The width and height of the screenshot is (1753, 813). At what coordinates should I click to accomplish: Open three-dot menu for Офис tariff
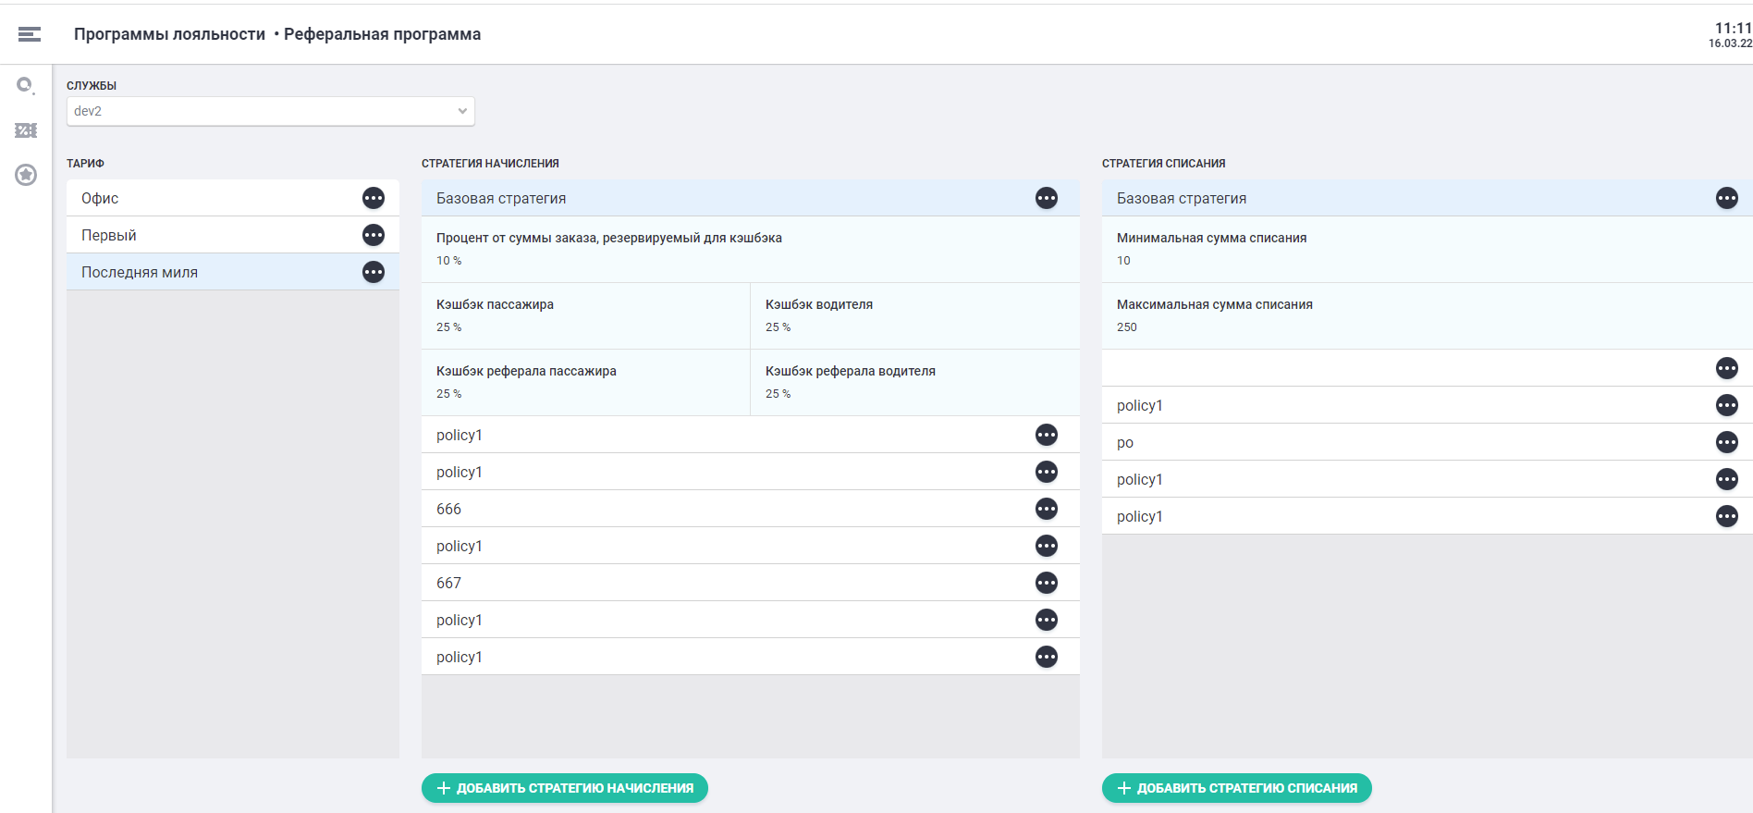[374, 198]
